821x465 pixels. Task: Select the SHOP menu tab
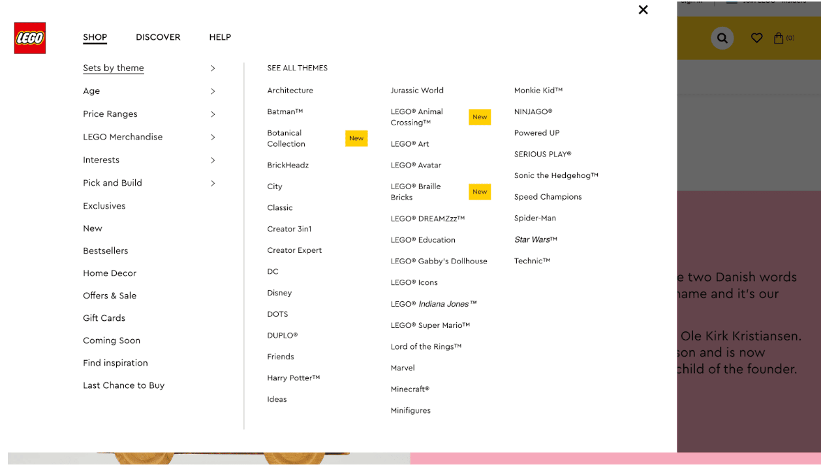pos(95,37)
